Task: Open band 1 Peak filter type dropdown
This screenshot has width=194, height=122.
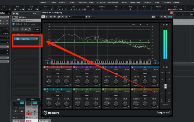Action: [58, 73]
